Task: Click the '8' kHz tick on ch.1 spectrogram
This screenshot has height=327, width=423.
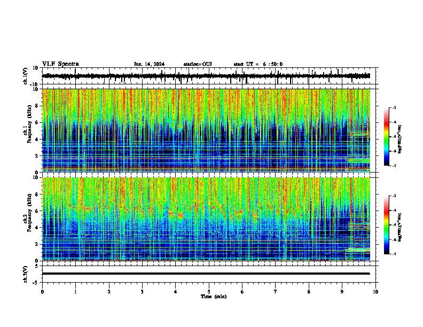Action: [x=37, y=106]
